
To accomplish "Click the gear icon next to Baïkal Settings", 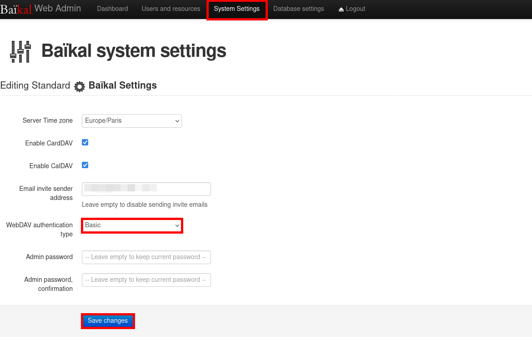I will (x=79, y=86).
